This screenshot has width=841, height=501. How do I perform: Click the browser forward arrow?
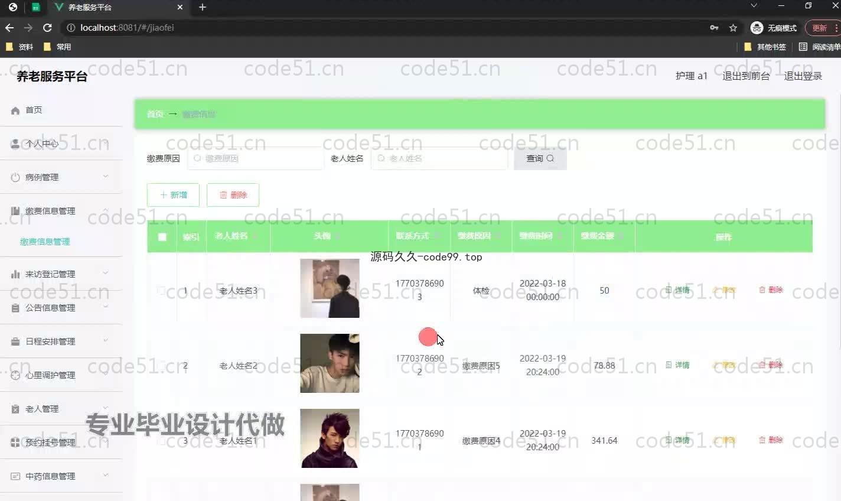(28, 28)
